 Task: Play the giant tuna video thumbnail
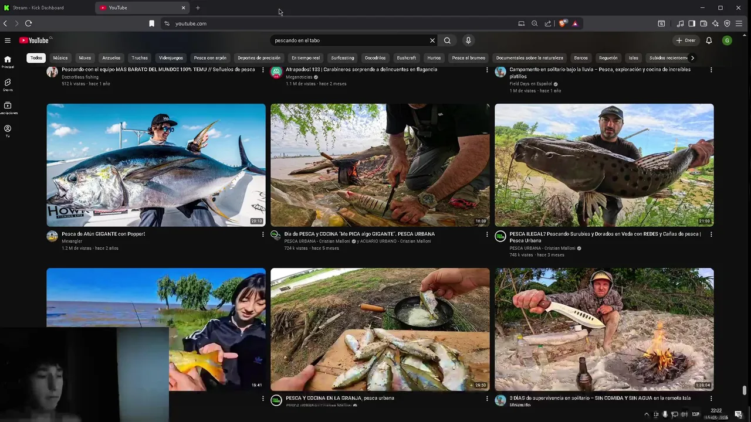coord(156,165)
